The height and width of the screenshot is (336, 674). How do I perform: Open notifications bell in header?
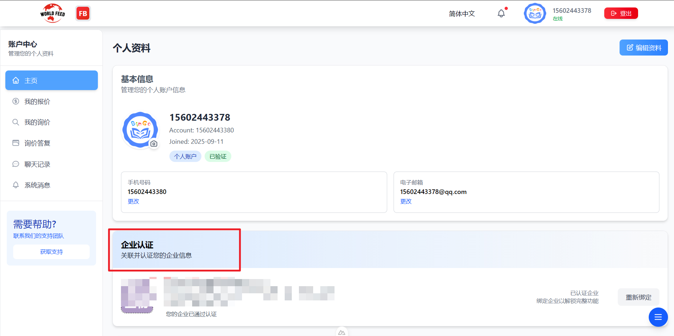pos(501,14)
